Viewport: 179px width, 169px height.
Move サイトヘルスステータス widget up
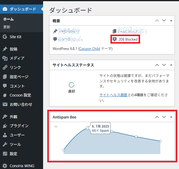tap(157, 65)
